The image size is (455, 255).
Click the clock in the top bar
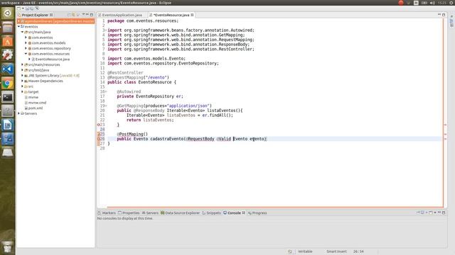coord(442,3)
